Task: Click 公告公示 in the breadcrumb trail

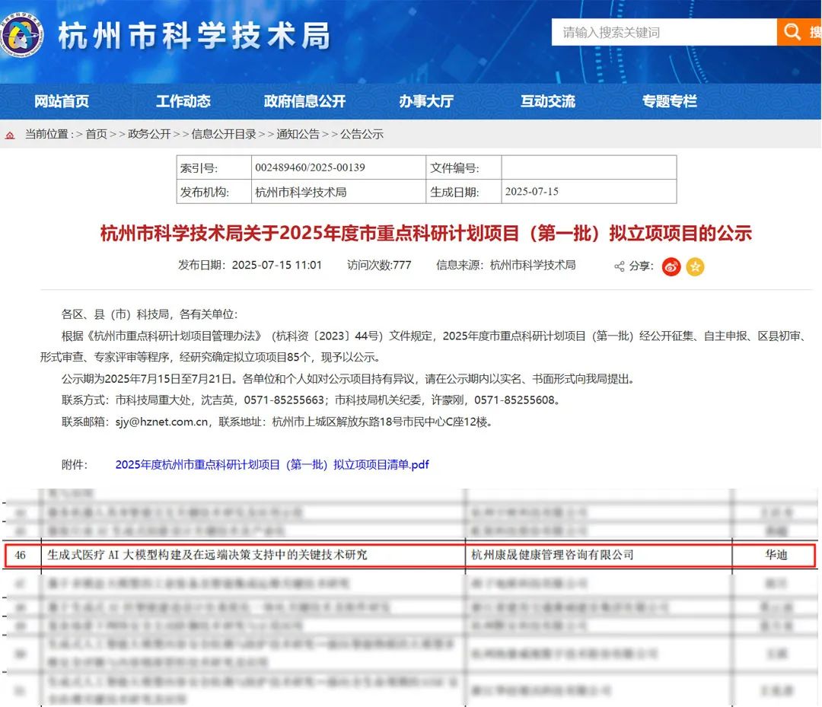Action: pos(360,134)
